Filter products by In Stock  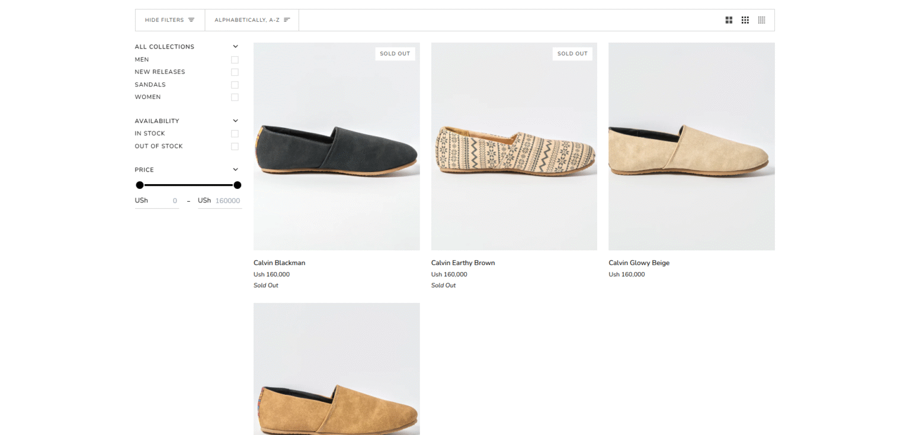[235, 133]
